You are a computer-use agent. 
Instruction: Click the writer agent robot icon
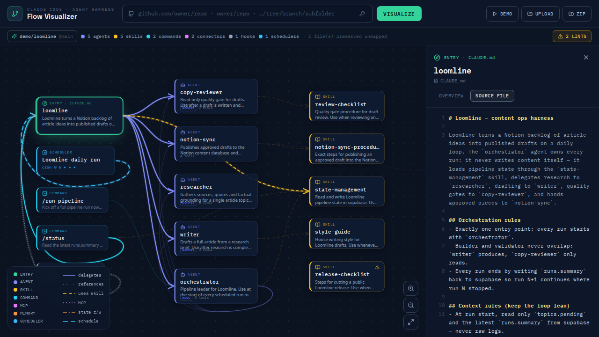coord(183,227)
